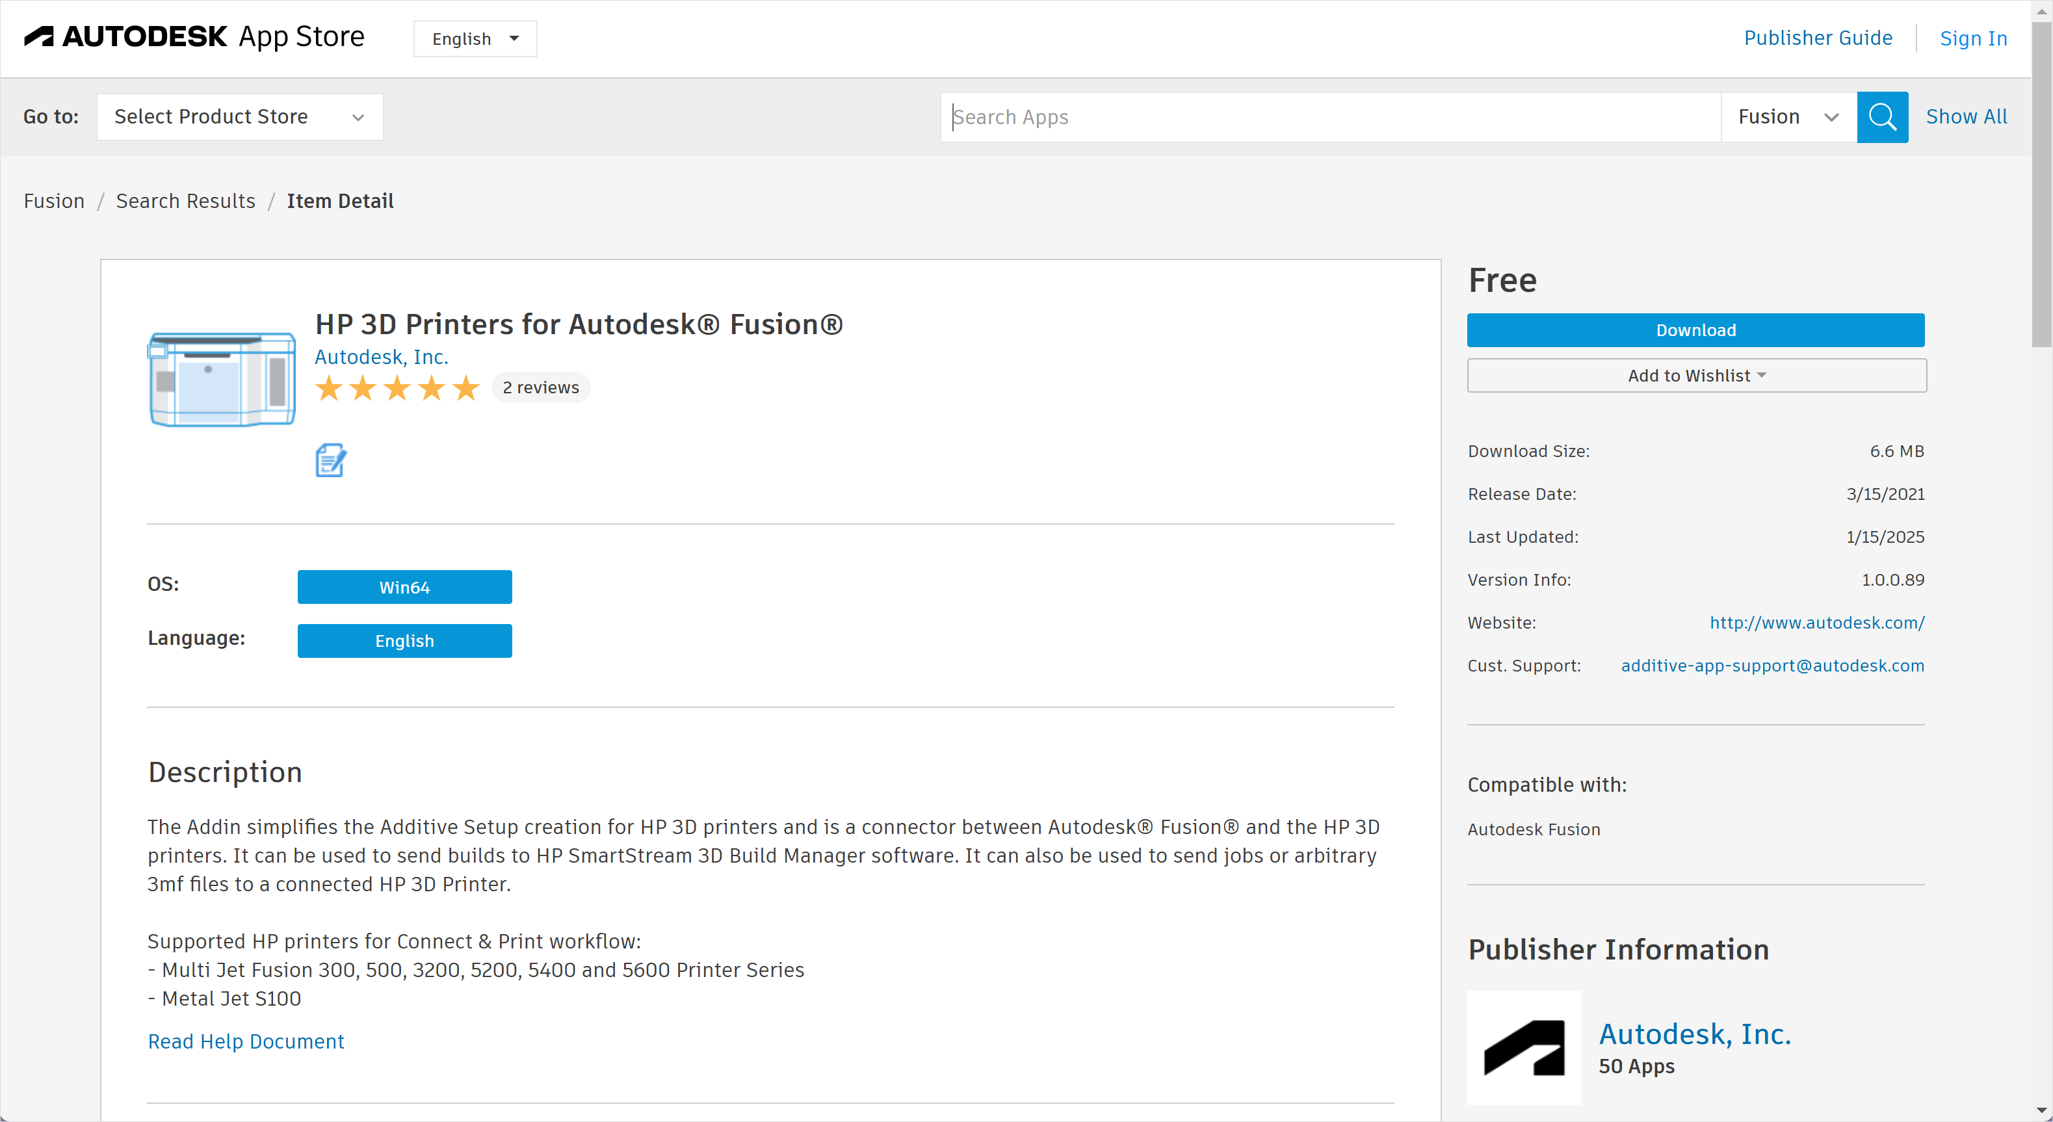Click inside the Search Apps field
Image resolution: width=2053 pixels, height=1122 pixels.
pos(1275,117)
